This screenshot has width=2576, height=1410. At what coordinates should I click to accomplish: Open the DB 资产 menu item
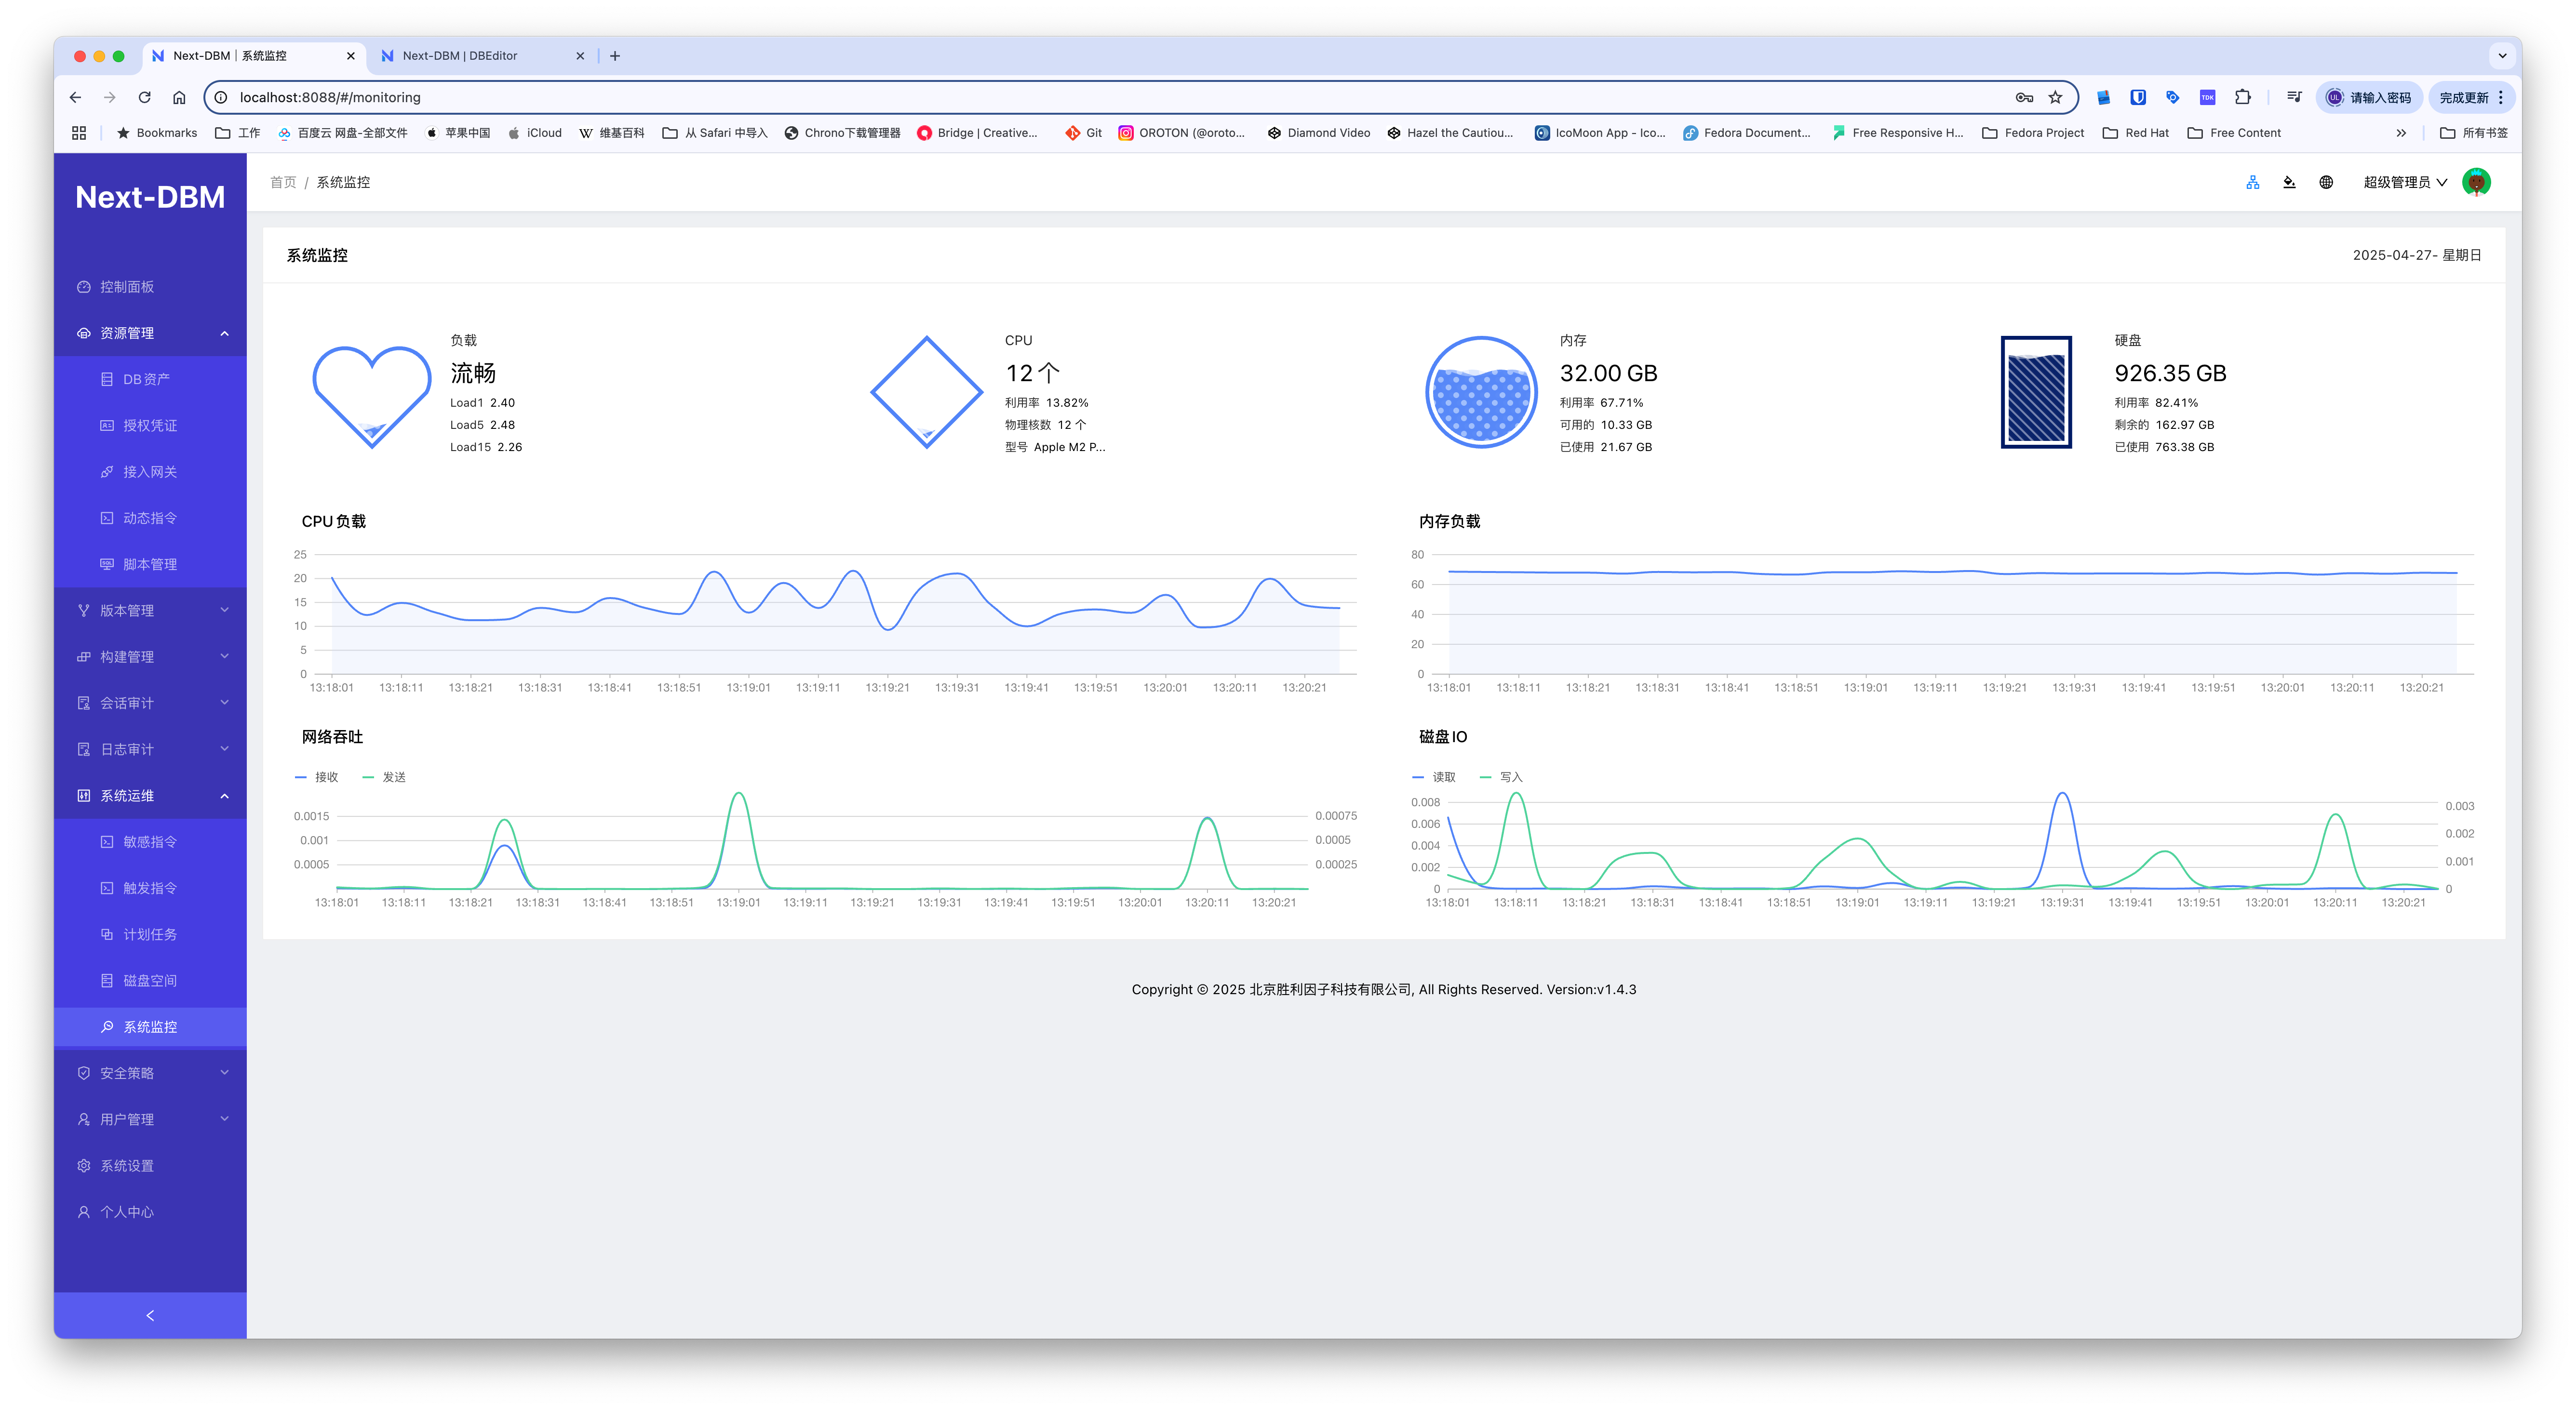(146, 379)
